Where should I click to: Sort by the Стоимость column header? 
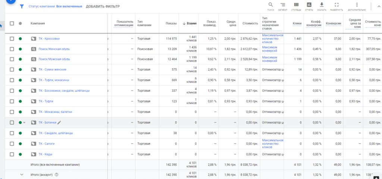[x=250, y=23]
